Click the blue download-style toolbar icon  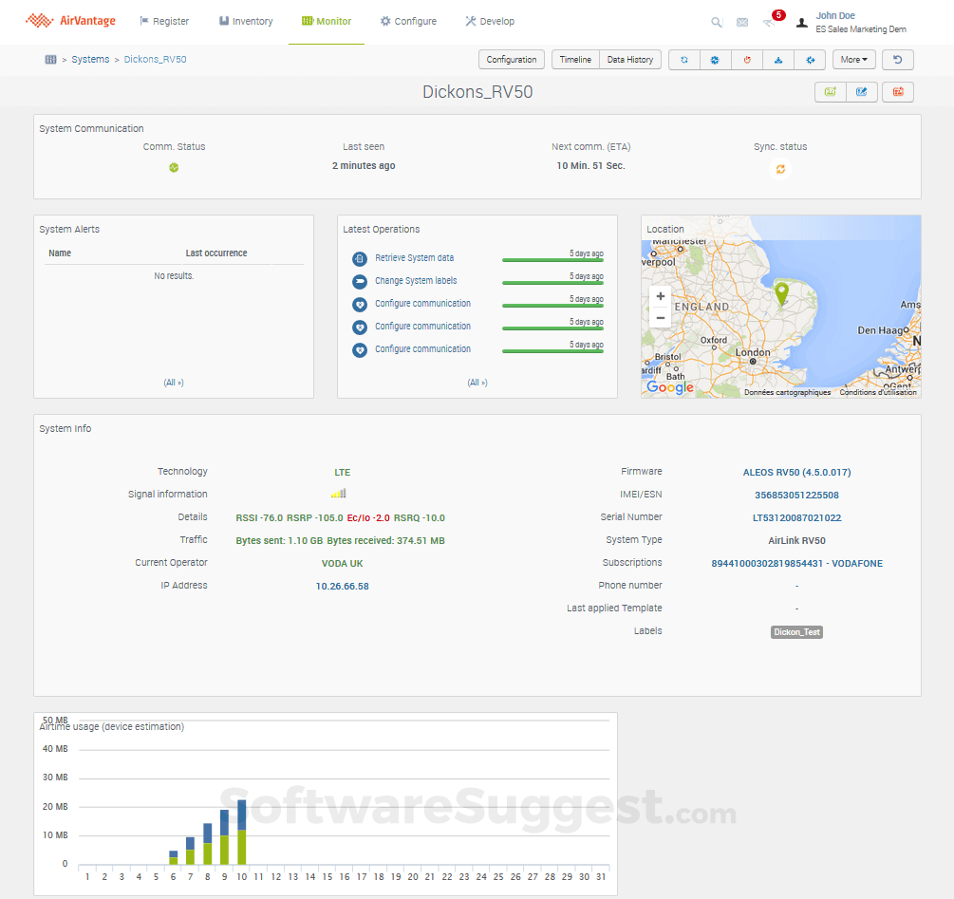click(778, 60)
